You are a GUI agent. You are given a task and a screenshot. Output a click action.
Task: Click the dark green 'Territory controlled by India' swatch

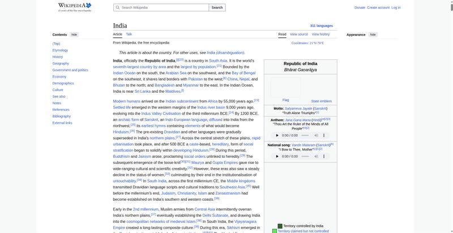tap(280, 226)
